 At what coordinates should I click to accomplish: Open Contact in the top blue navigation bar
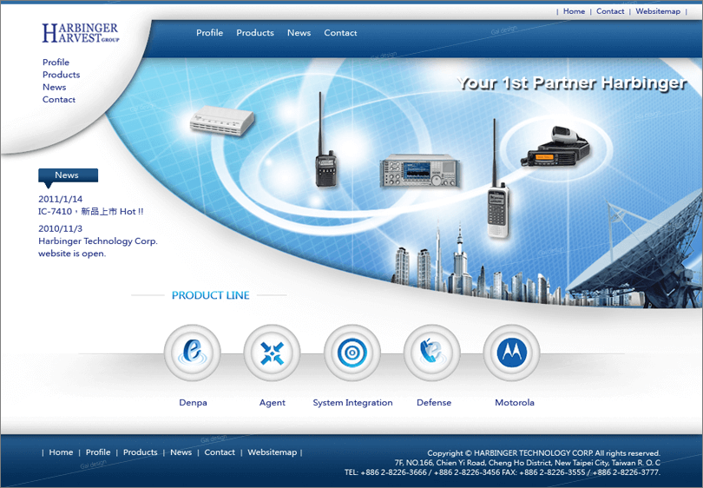341,33
